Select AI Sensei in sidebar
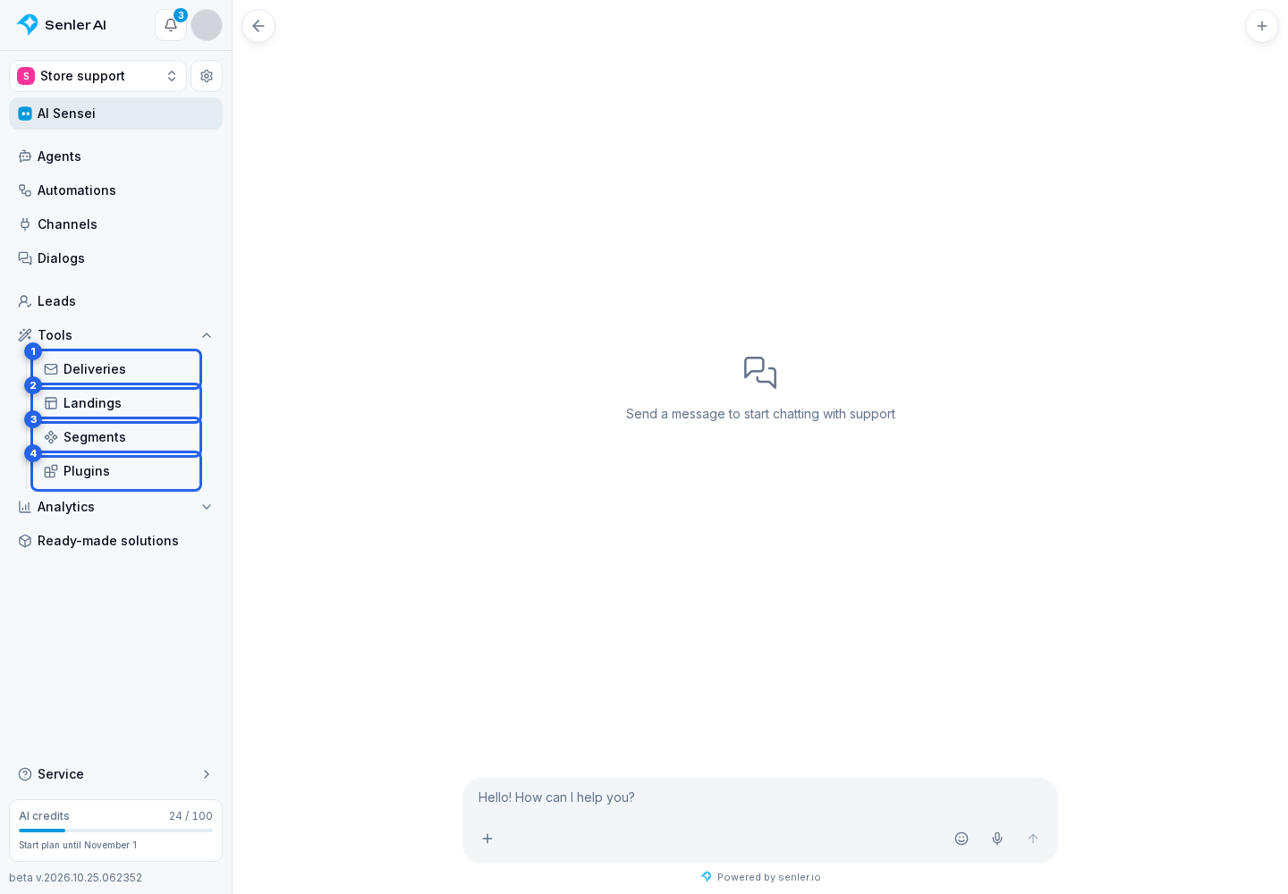The width and height of the screenshot is (1288, 894). tap(116, 114)
